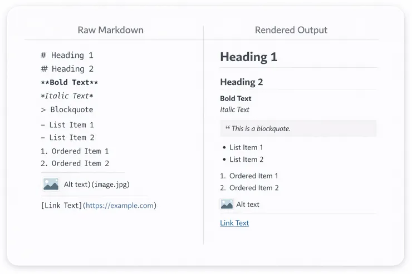The image size is (412, 274).
Task: Click the raw "**Bold Text**" line
Action: 70,82
